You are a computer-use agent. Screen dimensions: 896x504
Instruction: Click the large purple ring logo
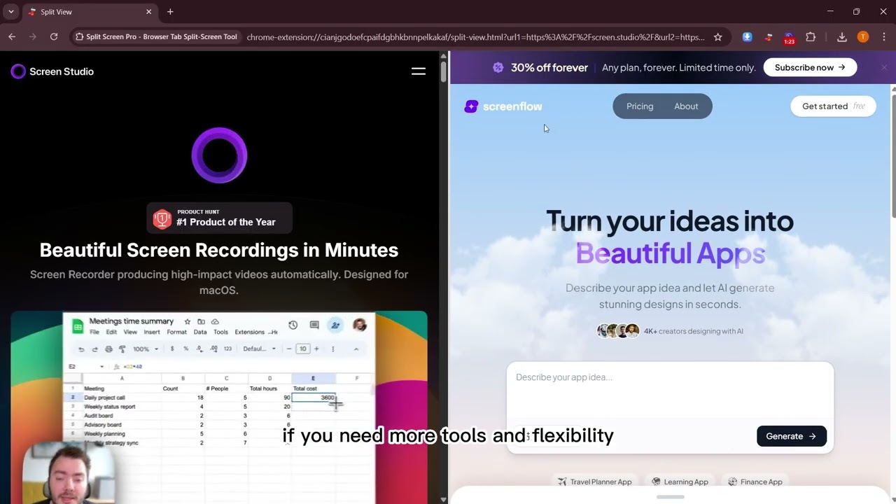pyautogui.click(x=219, y=155)
